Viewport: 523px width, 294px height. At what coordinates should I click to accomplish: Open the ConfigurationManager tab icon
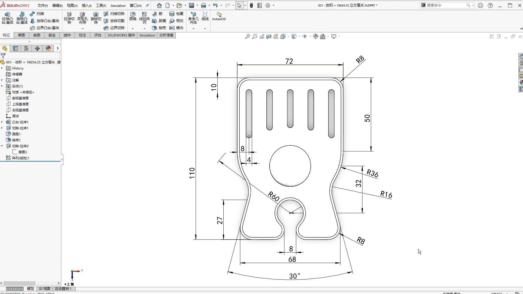pos(26,48)
